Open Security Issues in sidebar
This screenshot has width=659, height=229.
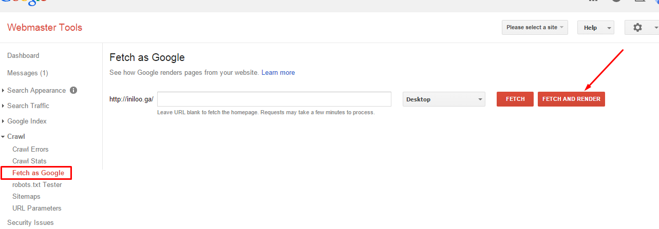[x=30, y=223]
